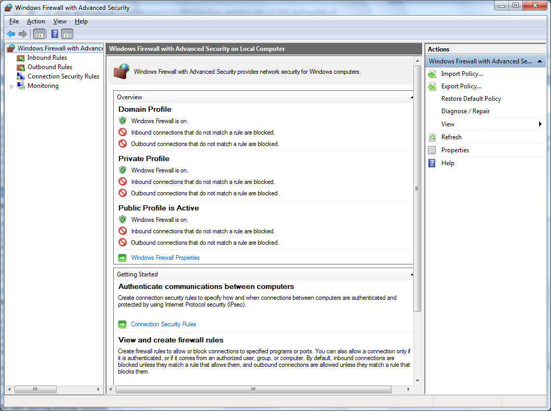Screen dimensions: 551x411
Task: Open Properties in the Actions pane
Action: pyautogui.click(x=455, y=150)
